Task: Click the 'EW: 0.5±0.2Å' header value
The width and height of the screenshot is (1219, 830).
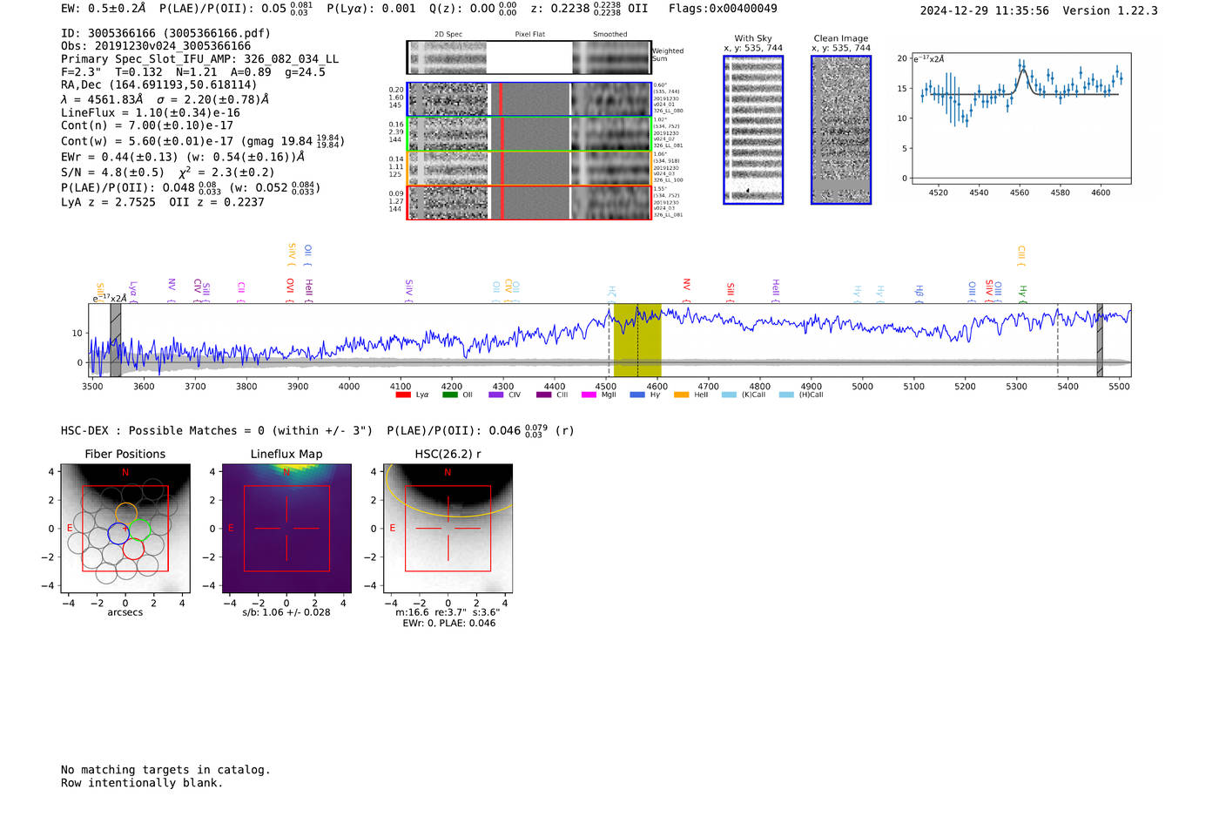Action: click(104, 9)
